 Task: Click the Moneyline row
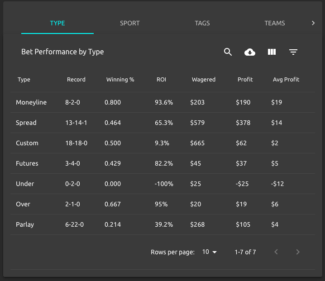coord(31,102)
